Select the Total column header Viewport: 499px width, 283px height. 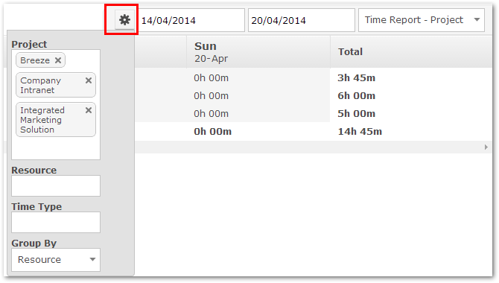tap(411, 52)
